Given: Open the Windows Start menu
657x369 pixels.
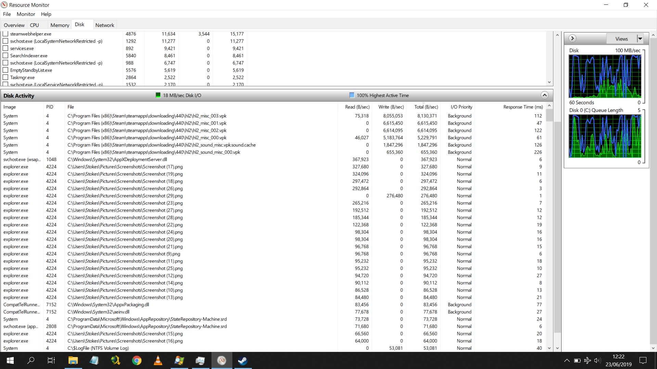Looking at the screenshot, I should click(10, 360).
